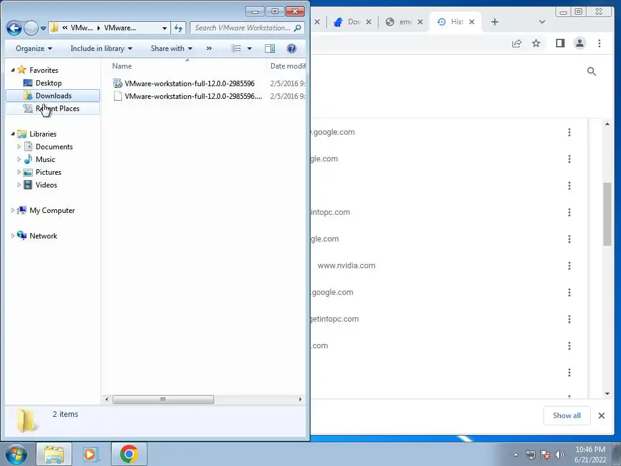Close the Chrome History tab
621x466 pixels.
coord(472,22)
